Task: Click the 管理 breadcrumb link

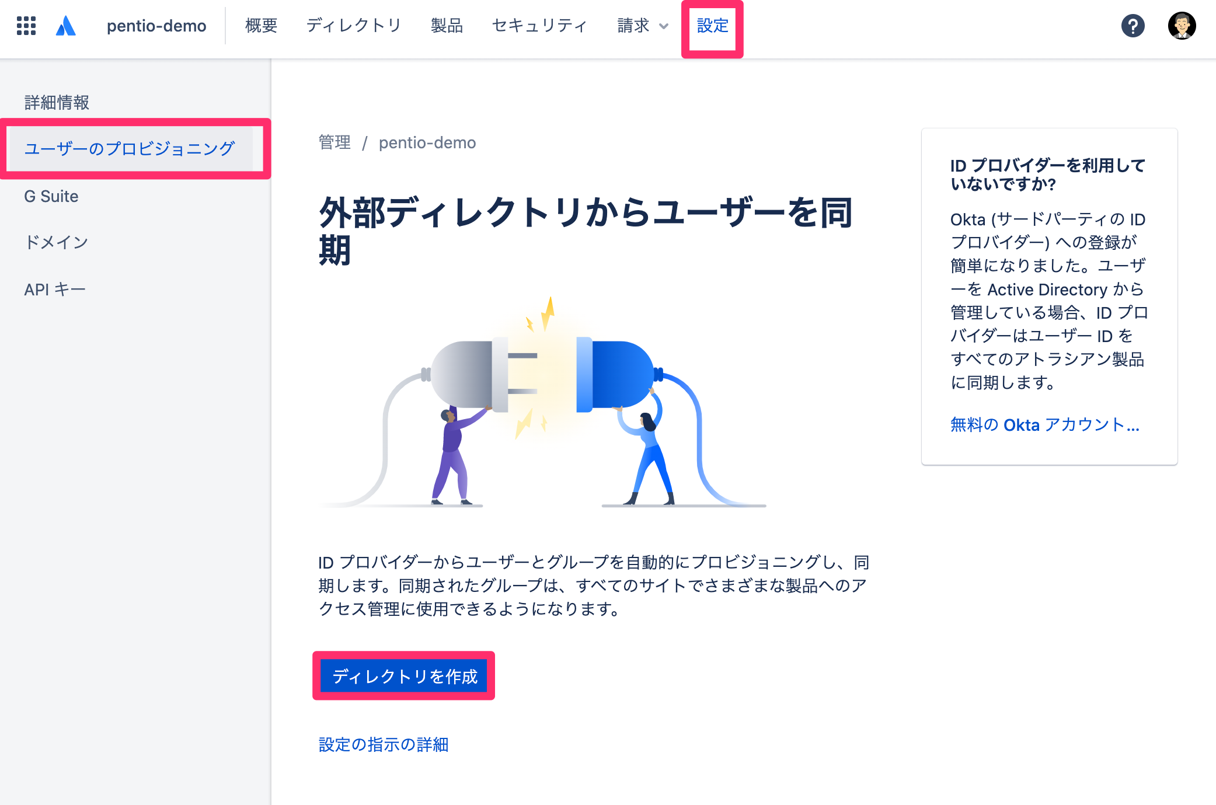Action: [x=335, y=142]
